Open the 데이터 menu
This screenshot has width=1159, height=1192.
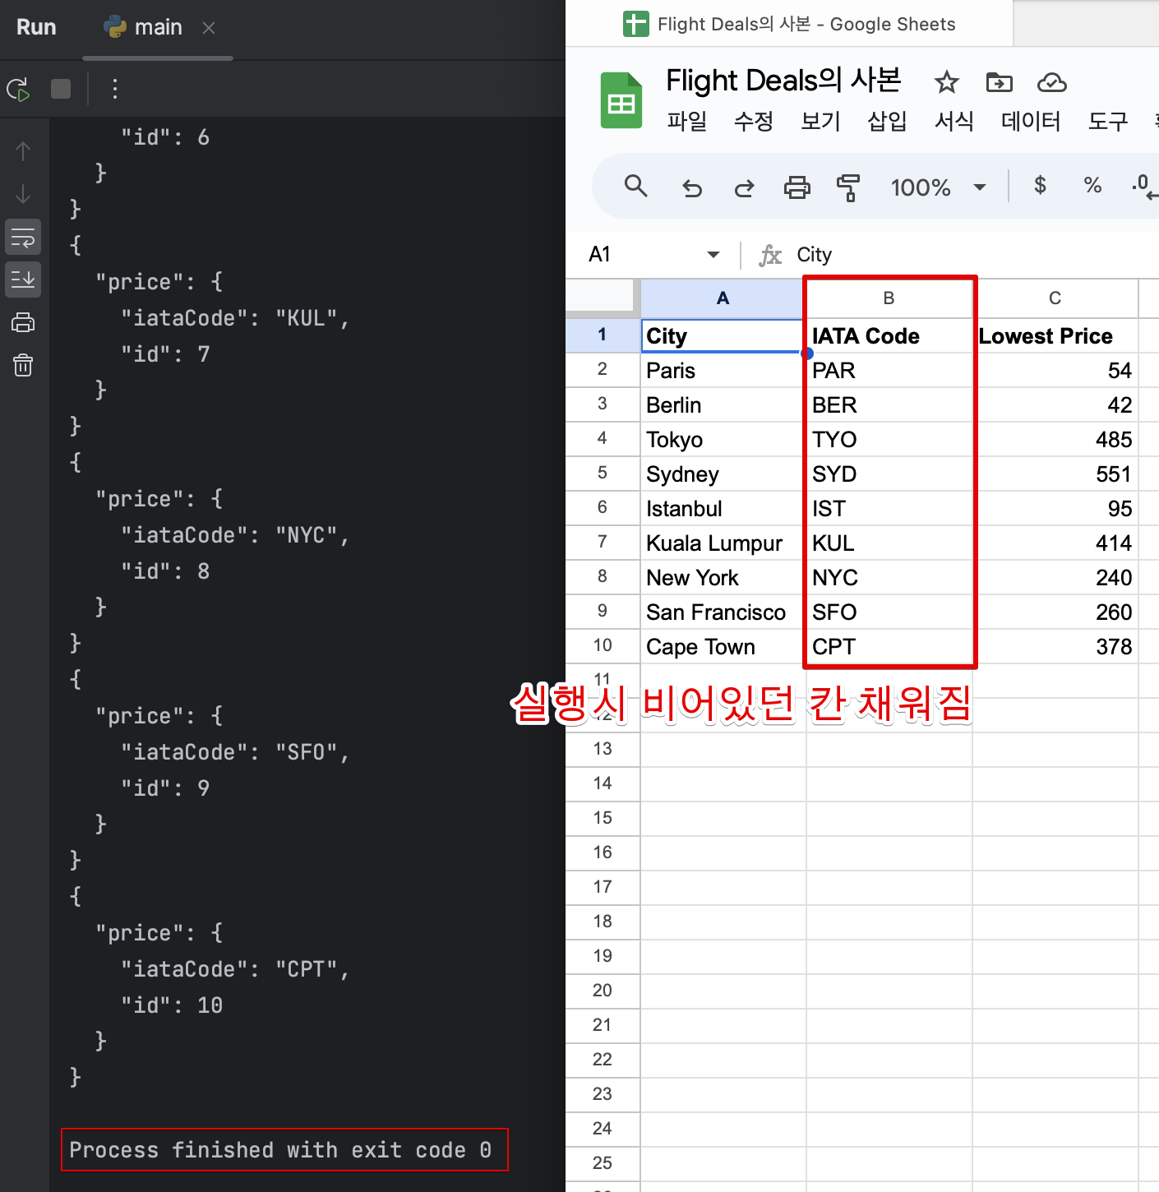[1031, 122]
